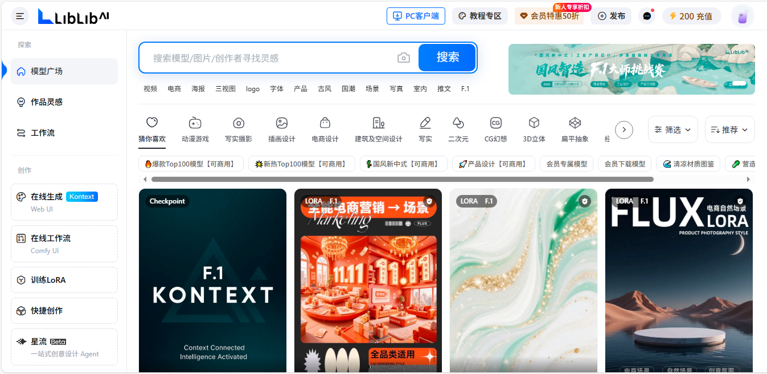Open the 会员特惠50折 offer
Viewport: 767px width, 374px height.
coord(549,16)
